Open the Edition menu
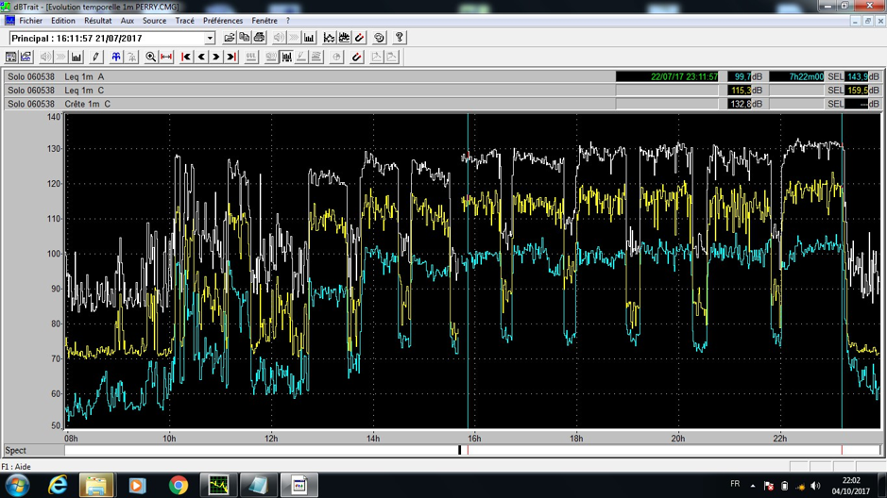Screen dimensions: 887x498 point(62,21)
